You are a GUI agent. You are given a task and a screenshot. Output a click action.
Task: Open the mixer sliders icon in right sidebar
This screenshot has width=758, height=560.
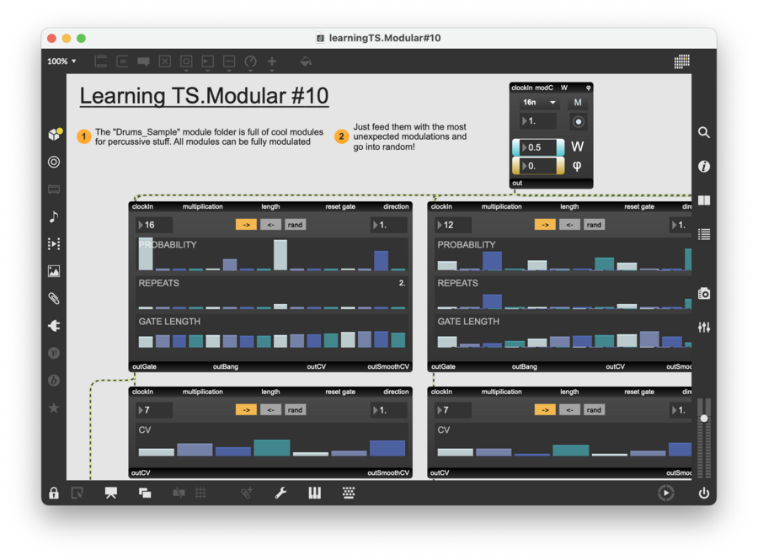tap(704, 327)
